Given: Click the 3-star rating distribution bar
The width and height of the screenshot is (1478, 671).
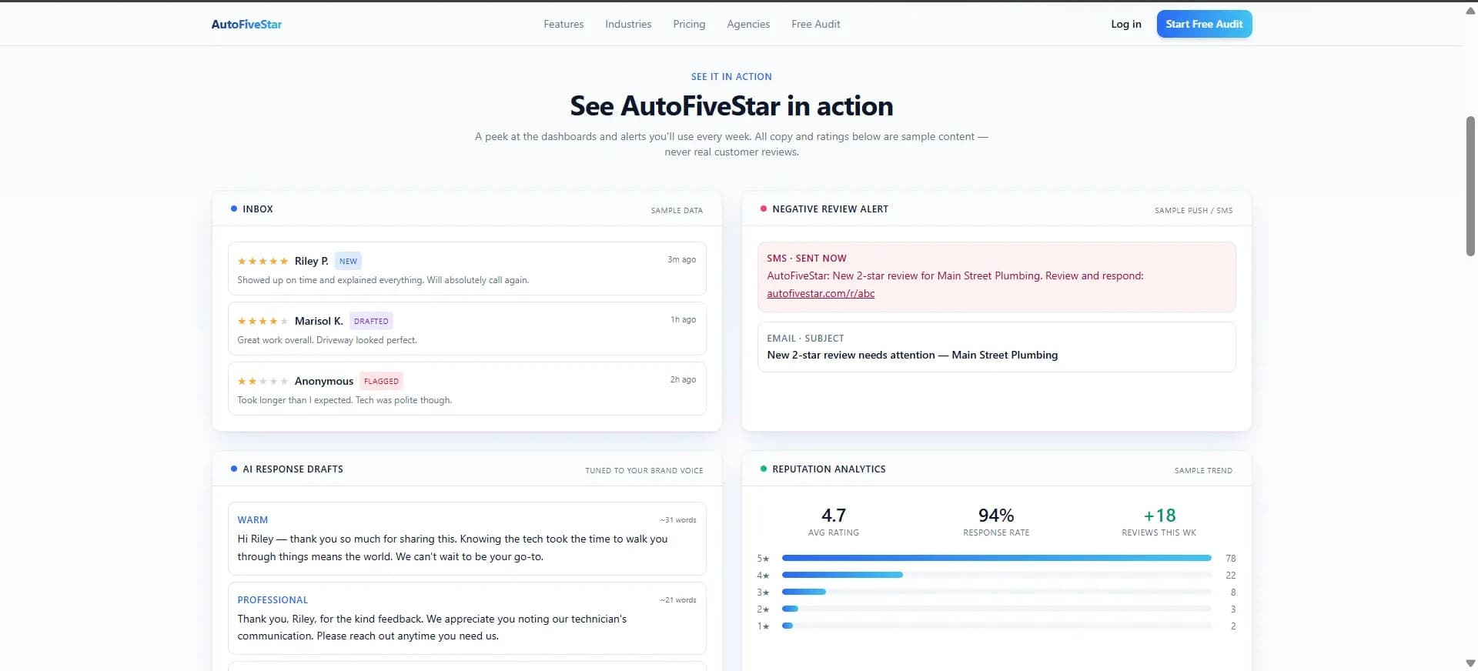Looking at the screenshot, I should pos(997,592).
